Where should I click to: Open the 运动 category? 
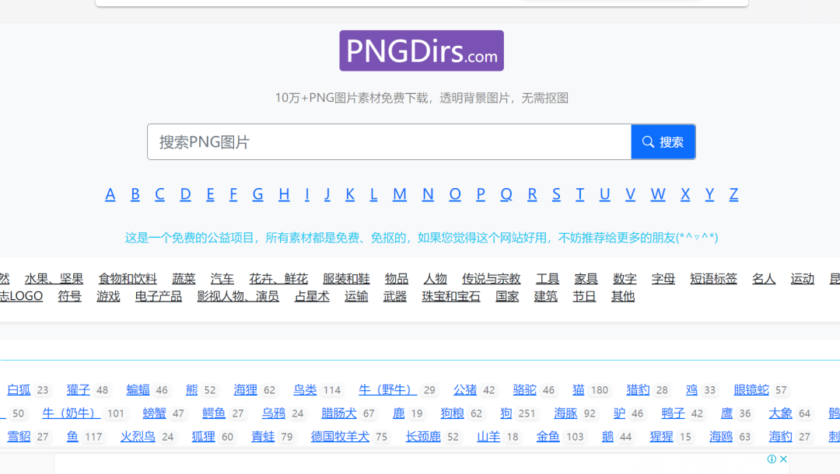803,279
